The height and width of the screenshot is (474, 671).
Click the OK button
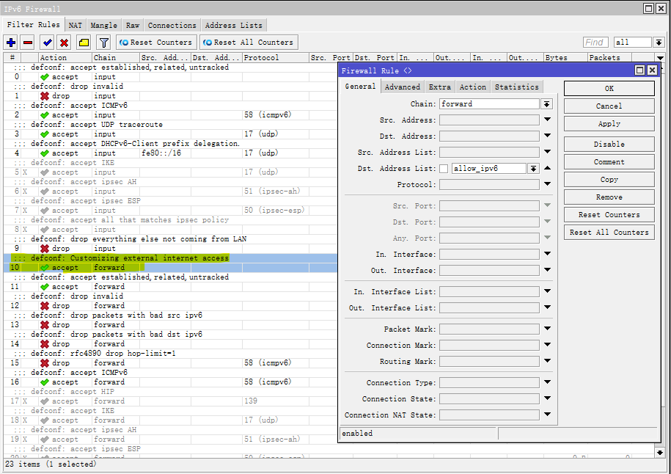click(x=609, y=89)
